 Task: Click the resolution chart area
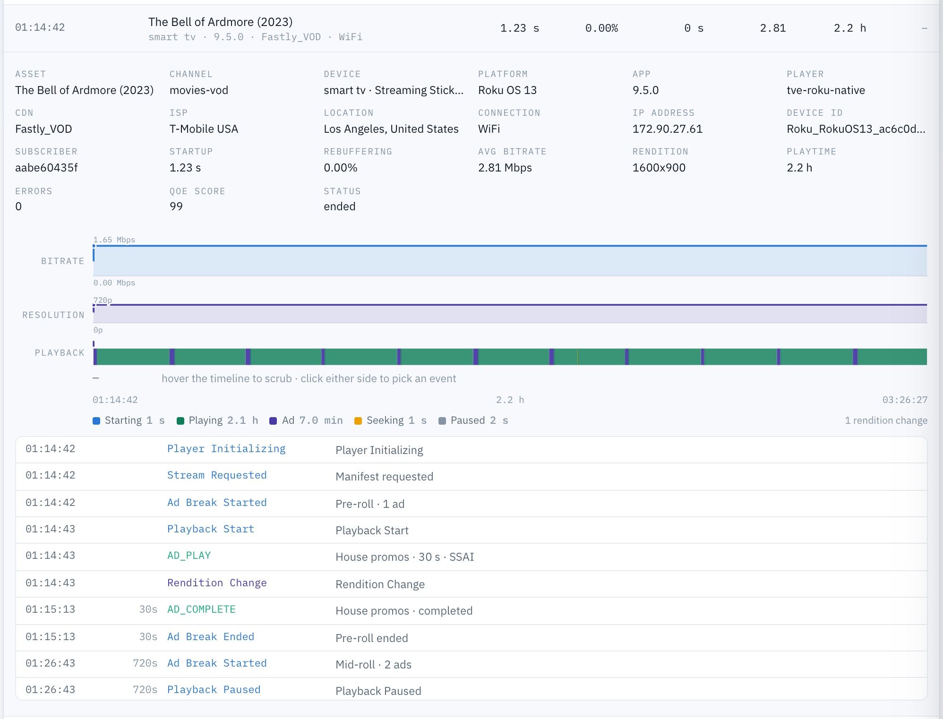pos(510,313)
